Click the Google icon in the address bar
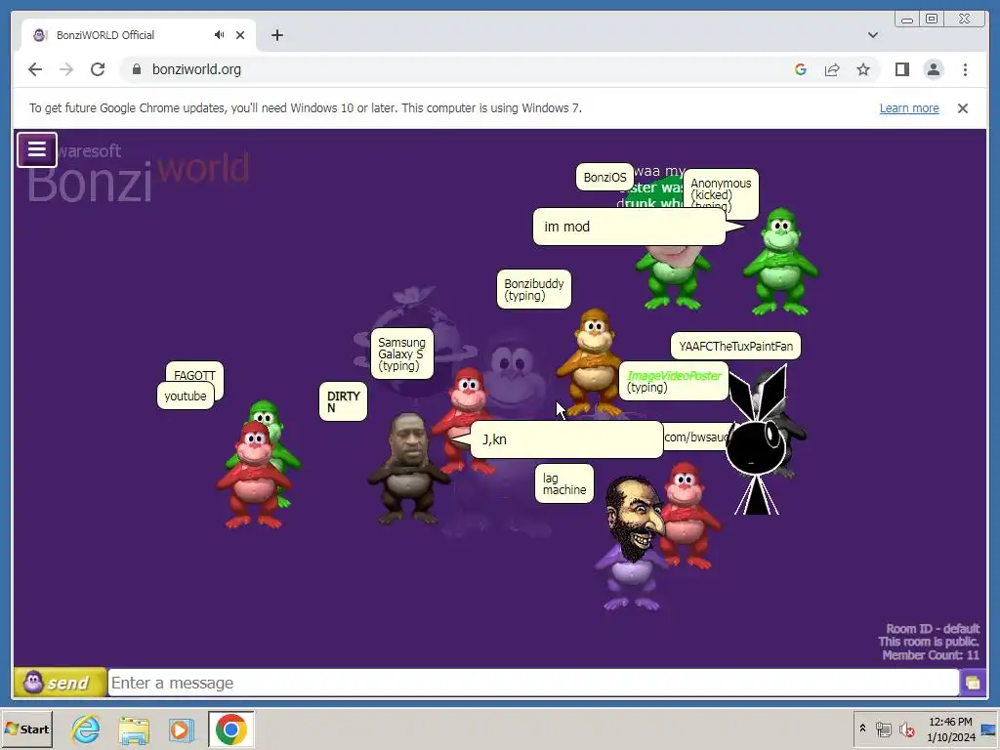 pyautogui.click(x=801, y=69)
